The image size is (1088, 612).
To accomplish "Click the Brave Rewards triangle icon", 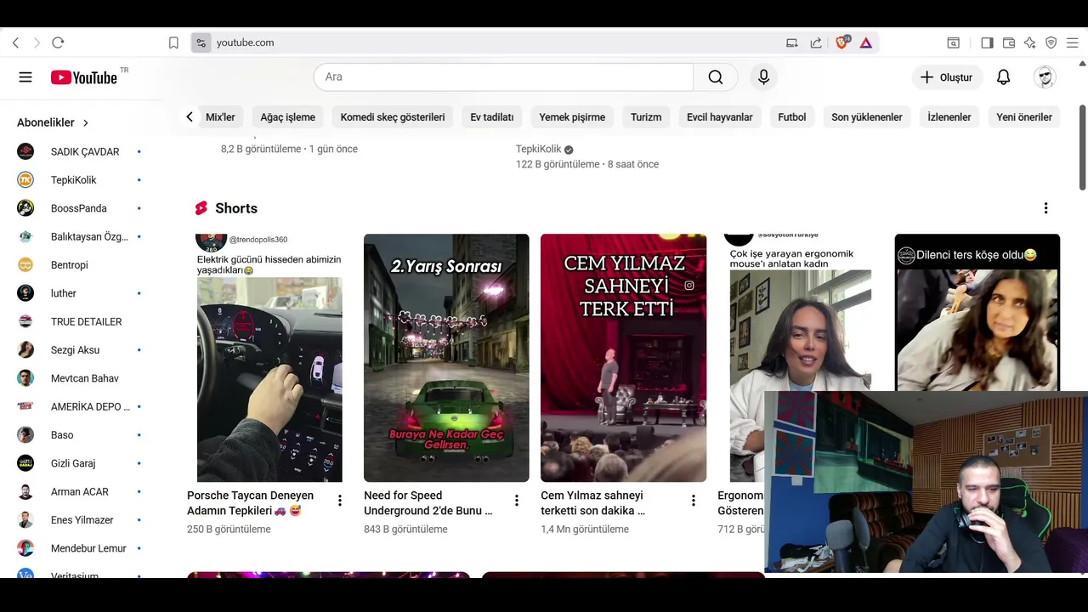I will (865, 42).
